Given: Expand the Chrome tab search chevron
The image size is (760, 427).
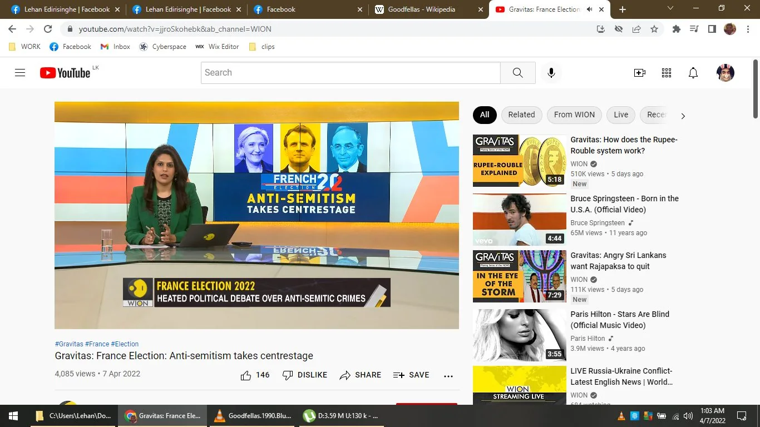Looking at the screenshot, I should point(670,8).
